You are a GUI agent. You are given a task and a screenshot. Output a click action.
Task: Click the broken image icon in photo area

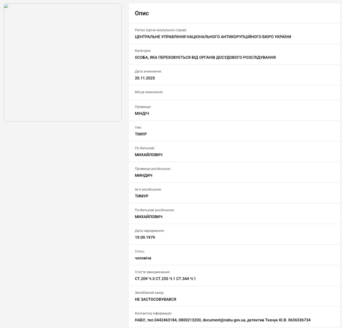[6, 6]
